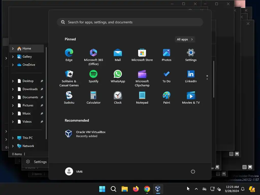260x195 pixels.
Task: Launch the Sudoku game
Action: (x=69, y=98)
